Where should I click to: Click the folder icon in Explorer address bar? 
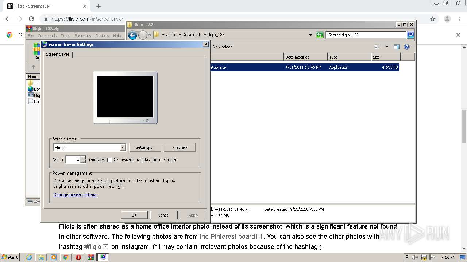pos(157,35)
